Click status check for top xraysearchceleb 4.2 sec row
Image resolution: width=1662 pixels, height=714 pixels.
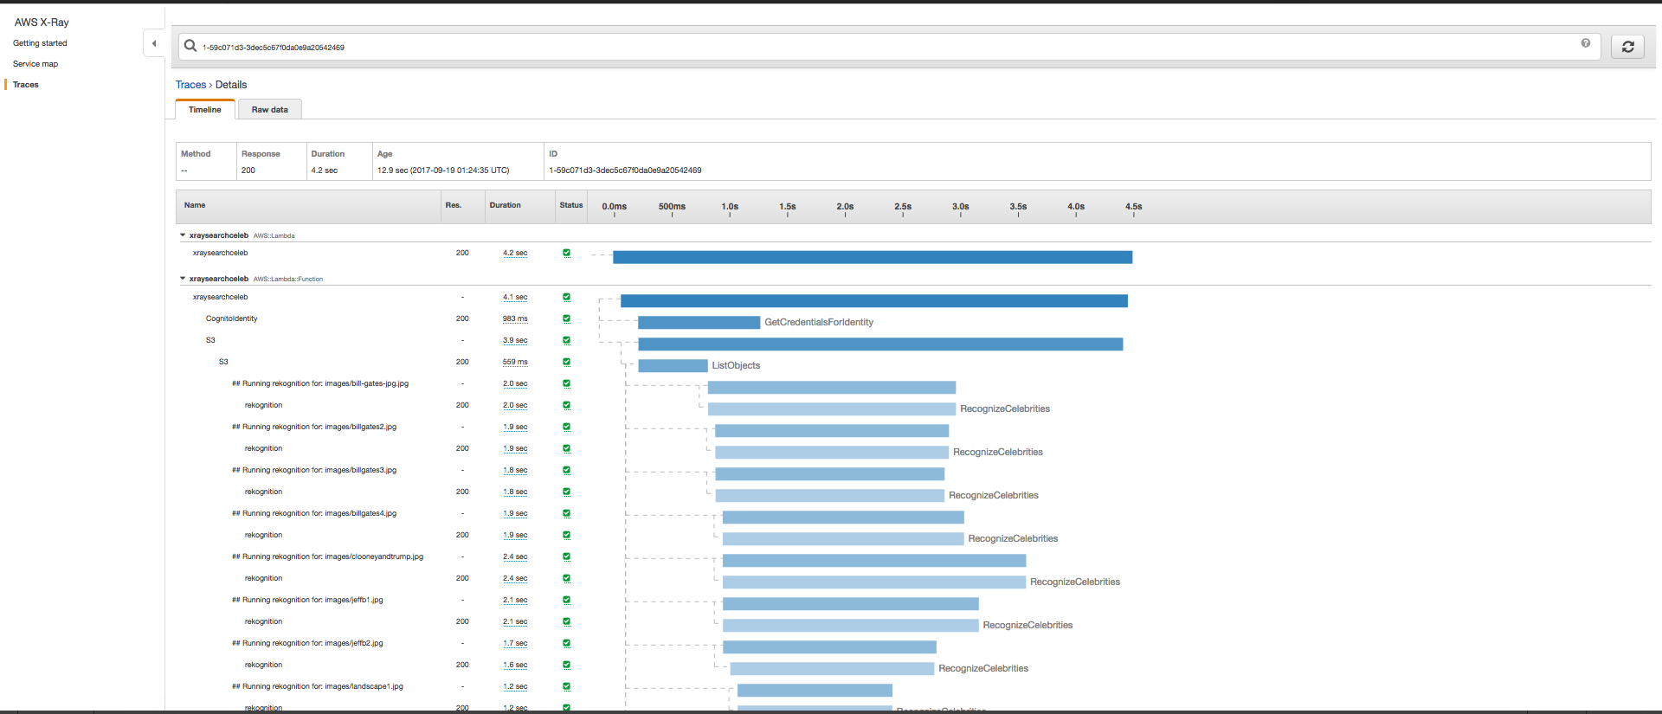click(567, 253)
